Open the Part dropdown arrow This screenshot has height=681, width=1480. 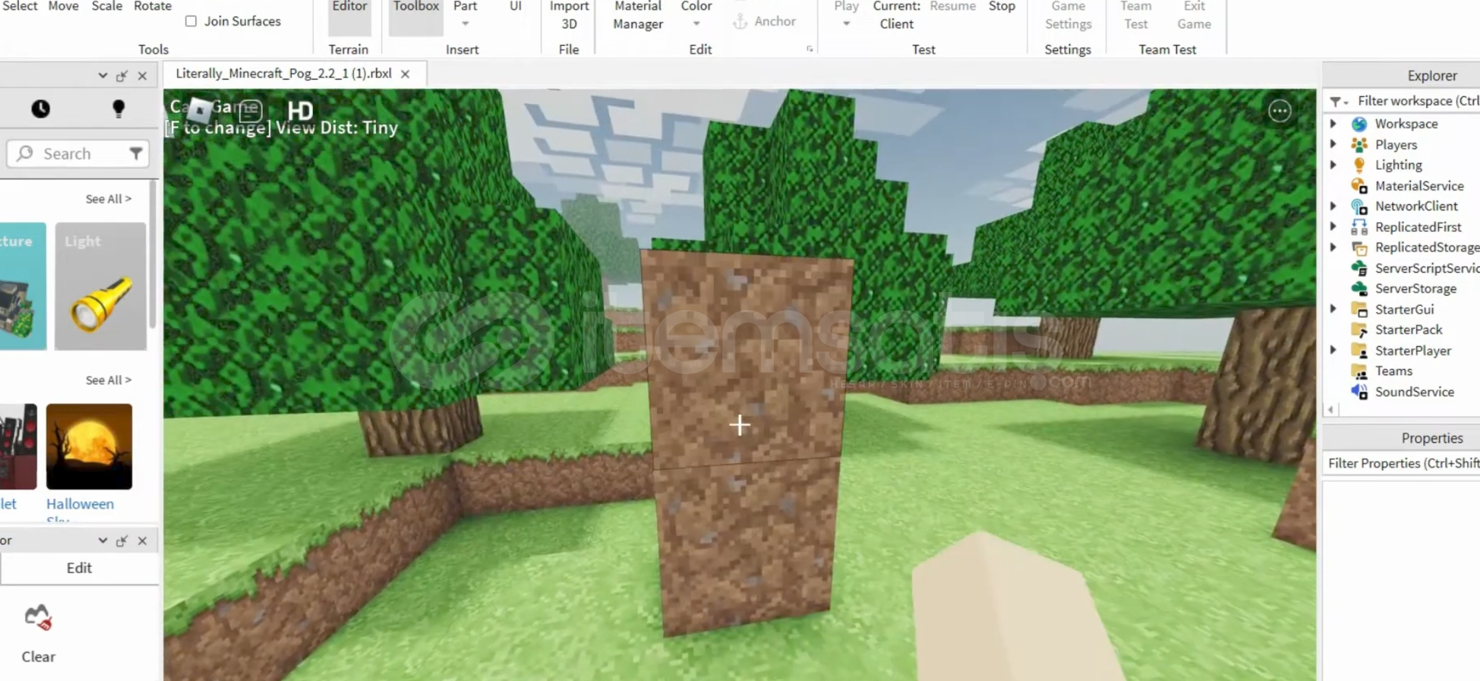pyautogui.click(x=465, y=24)
